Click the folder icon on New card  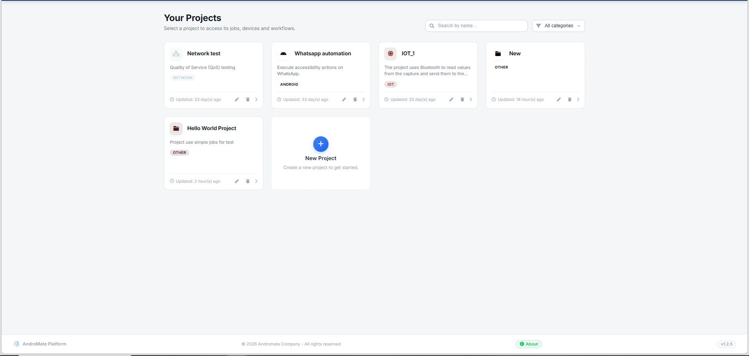pos(498,54)
